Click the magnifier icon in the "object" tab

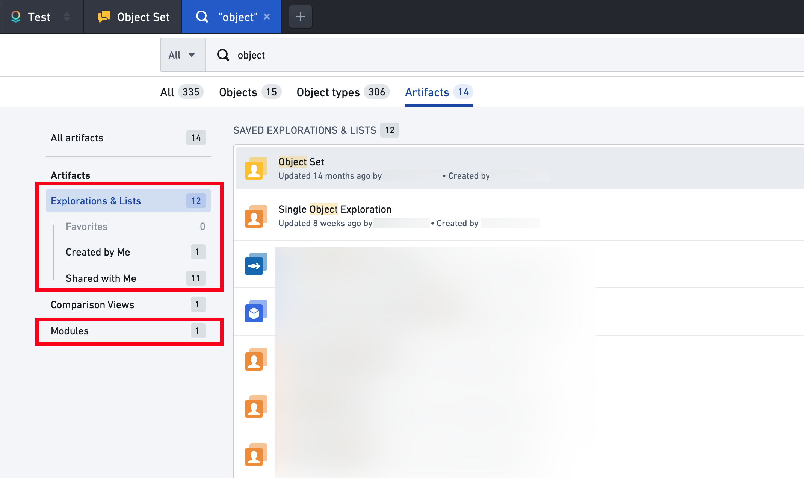tap(202, 17)
